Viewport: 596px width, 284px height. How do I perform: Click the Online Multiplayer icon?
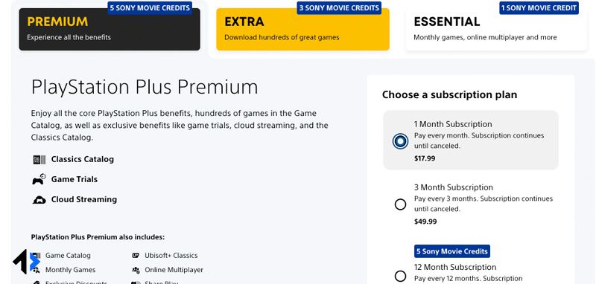point(136,270)
